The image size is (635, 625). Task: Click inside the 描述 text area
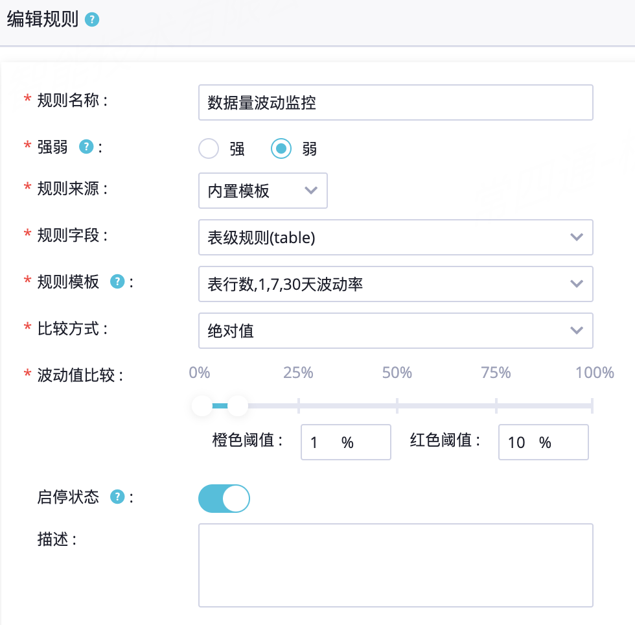coord(396,565)
